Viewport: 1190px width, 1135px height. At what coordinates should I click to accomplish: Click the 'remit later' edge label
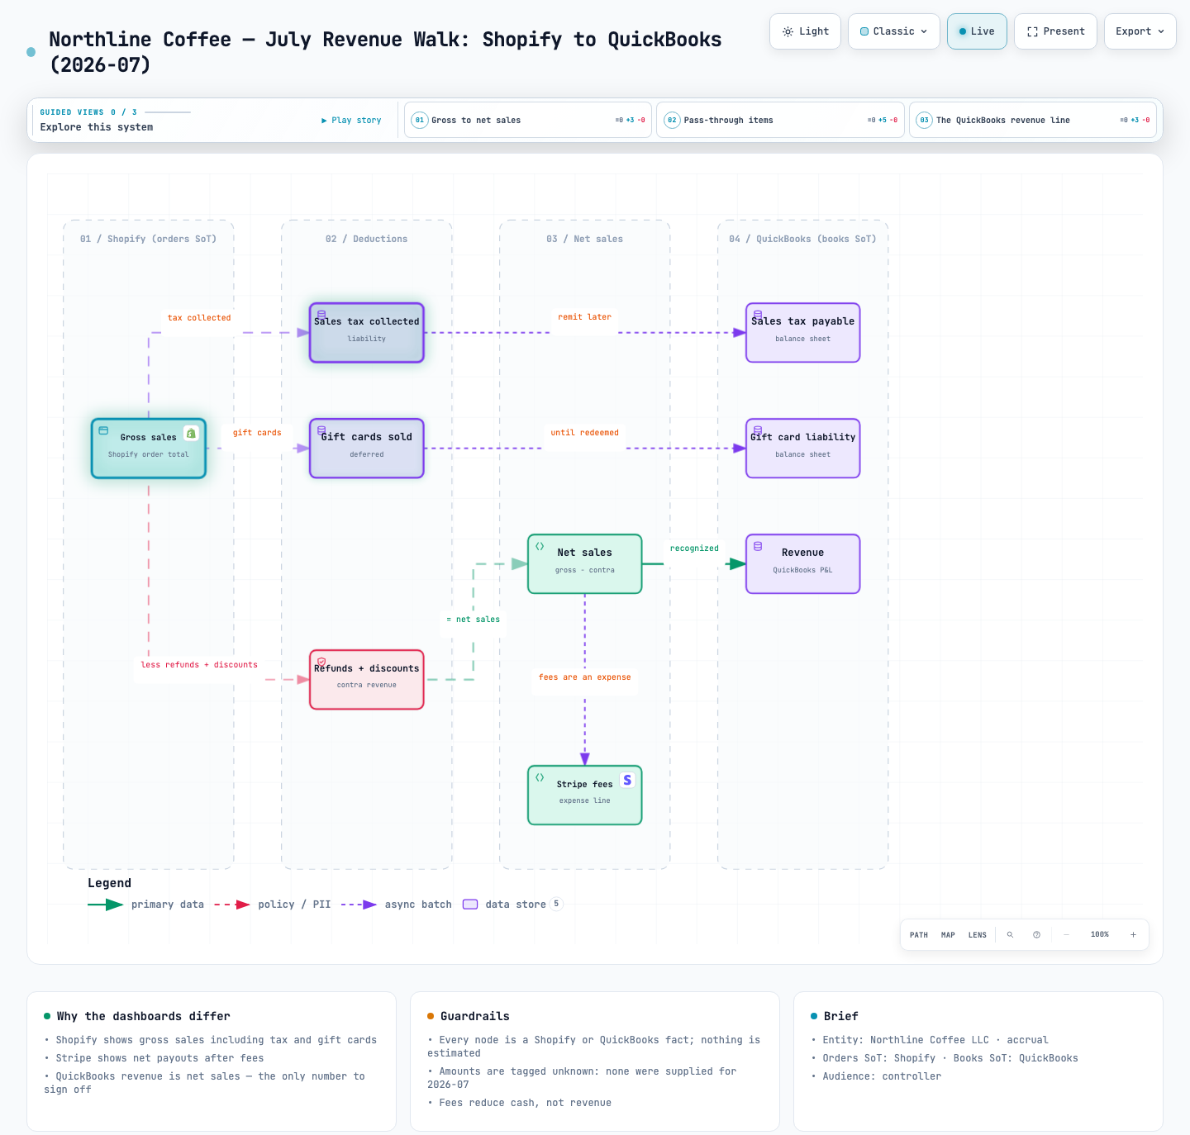(x=585, y=317)
